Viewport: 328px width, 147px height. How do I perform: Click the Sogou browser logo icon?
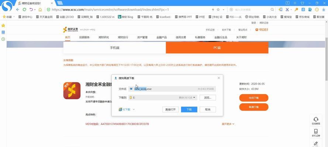click(7, 6)
